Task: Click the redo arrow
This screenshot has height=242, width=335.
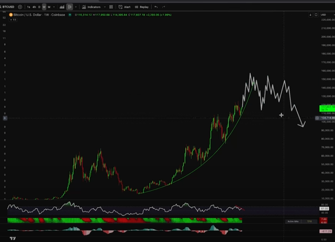Action: (x=164, y=7)
